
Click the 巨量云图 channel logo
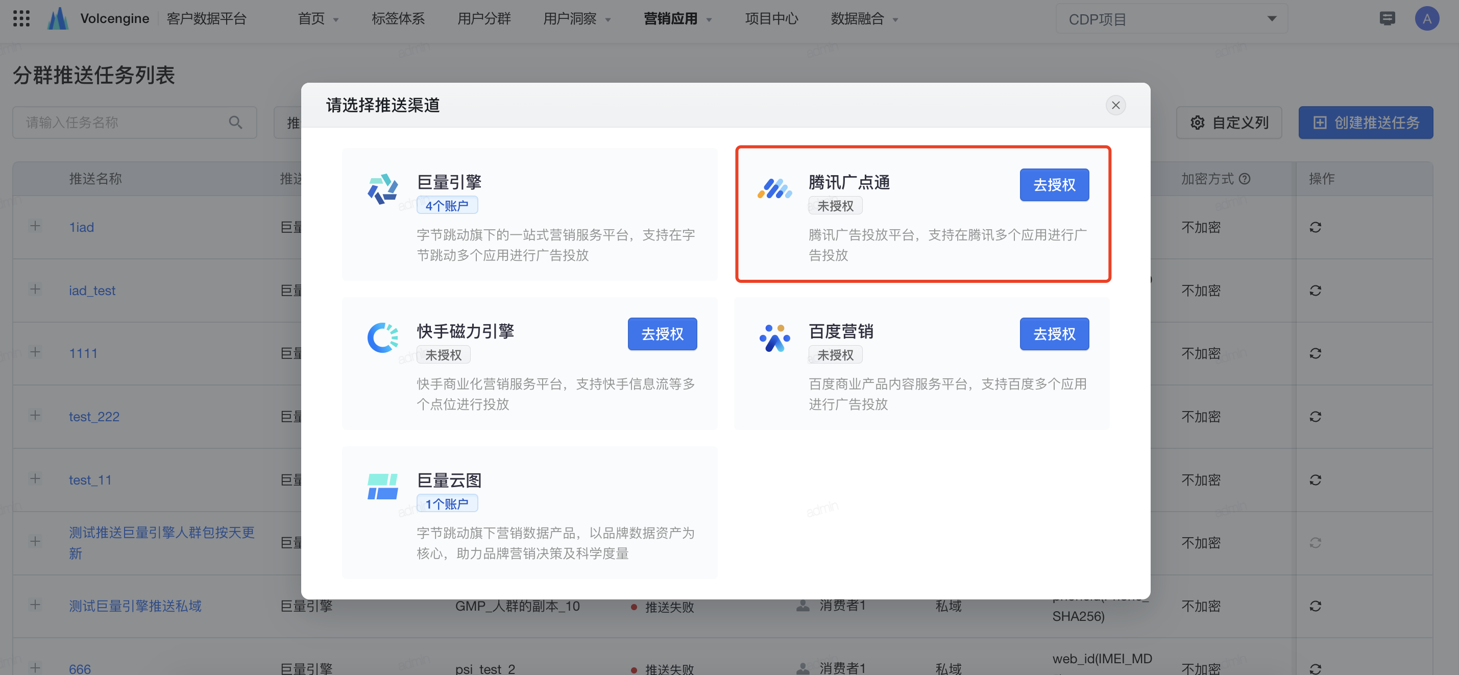point(383,487)
